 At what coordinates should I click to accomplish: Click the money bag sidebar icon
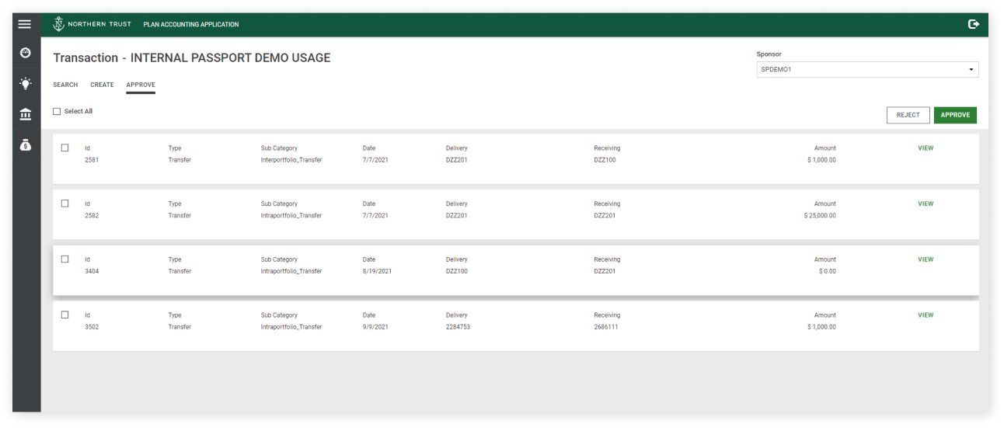point(26,145)
